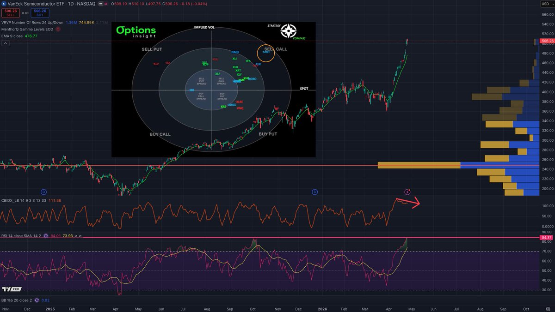555x312 pixels.
Task: Click MenthorQ Gamma Levels error warning icon
Action: [x=58, y=30]
